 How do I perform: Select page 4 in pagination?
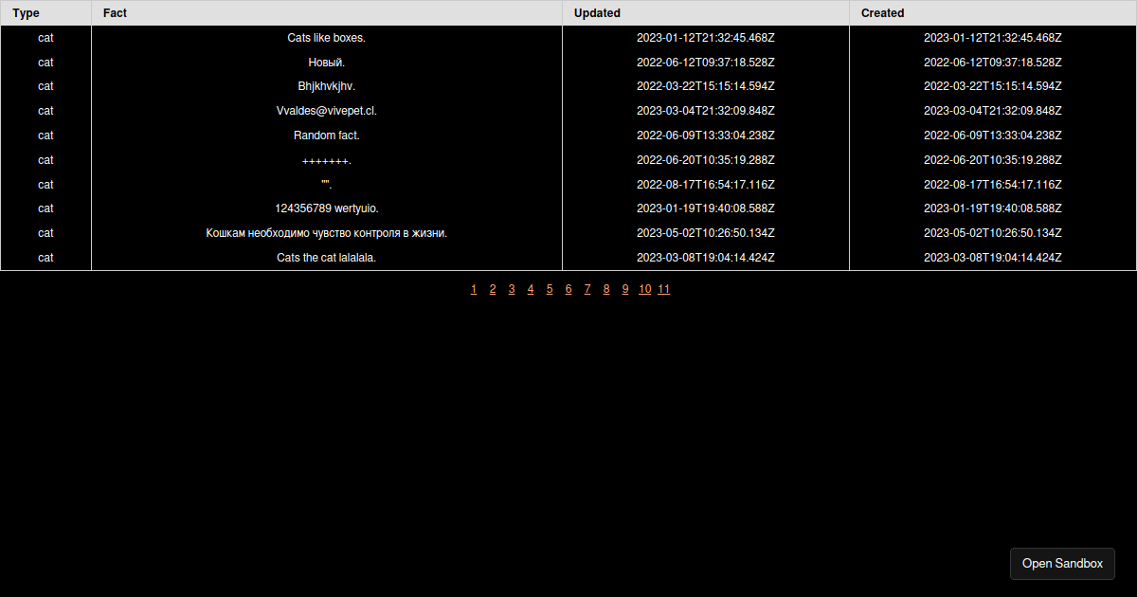coord(531,290)
